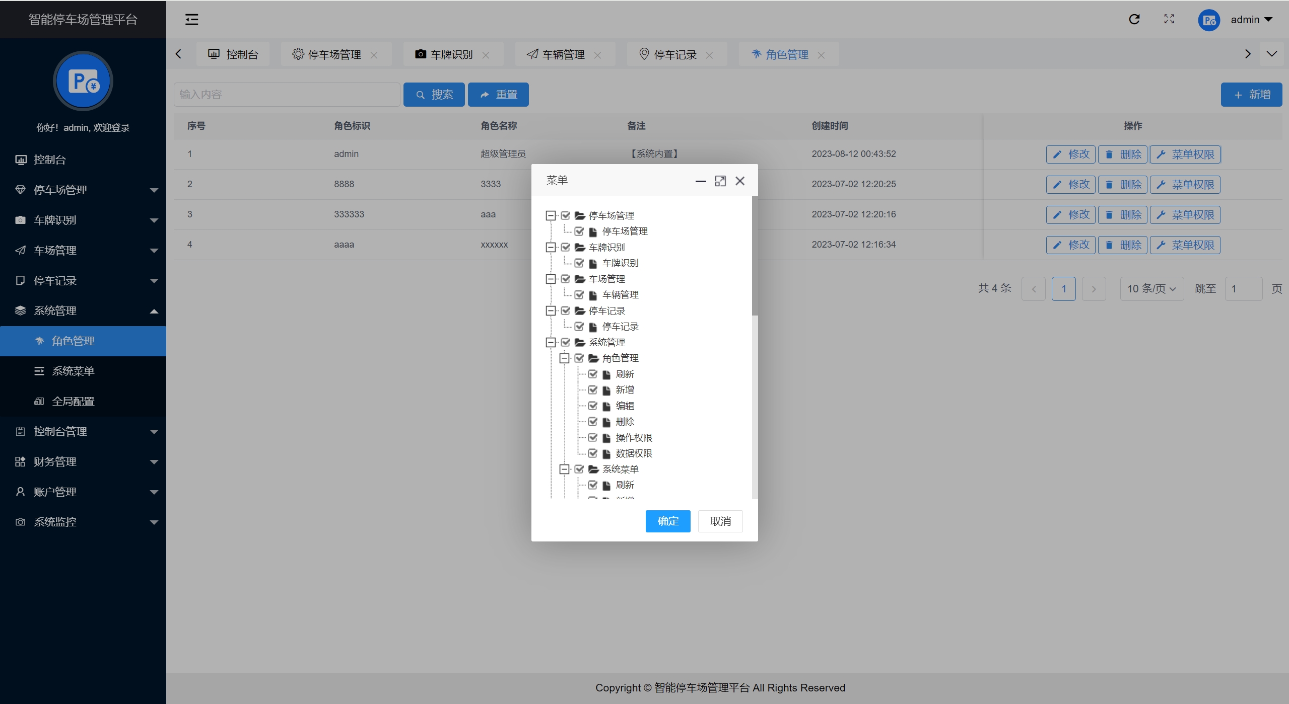
Task: Maximize the 菜单 dialog window
Action: pyautogui.click(x=720, y=181)
